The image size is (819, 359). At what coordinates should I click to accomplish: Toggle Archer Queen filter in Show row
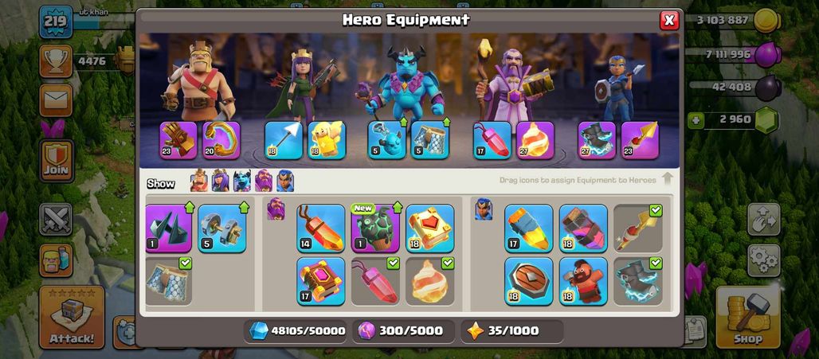click(220, 181)
